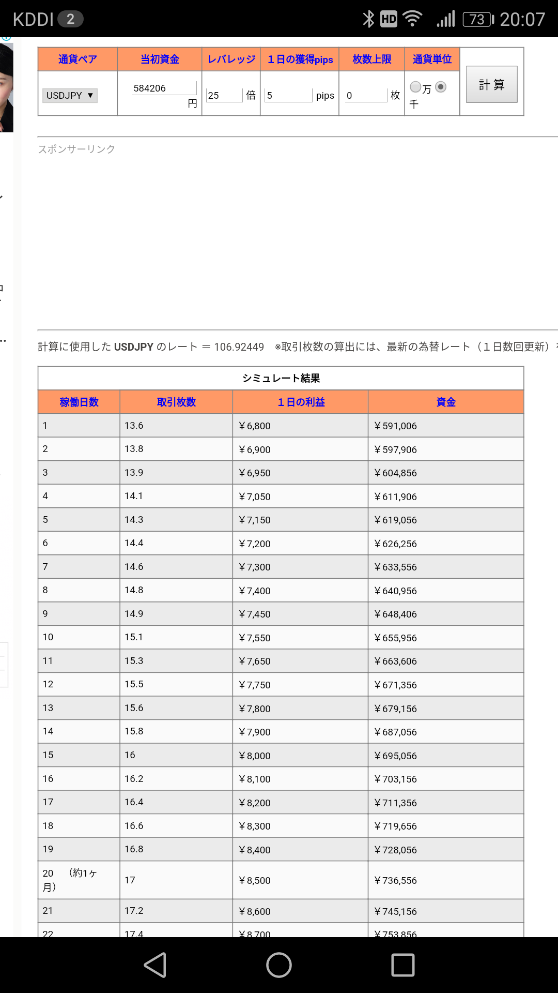Click the シミュレート結果 table title
Screen dimensions: 558x993
coord(281,378)
